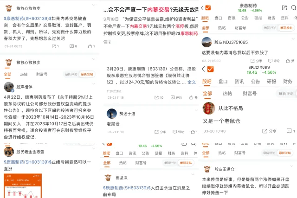Open chevron menu on 股声相伴 post
Screen dimensions: 297x198
pos(94,83)
